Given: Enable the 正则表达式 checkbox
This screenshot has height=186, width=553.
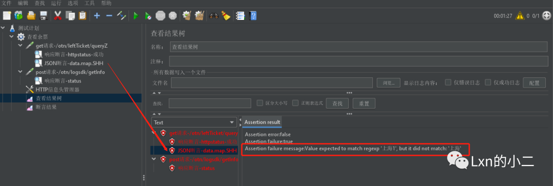Looking at the screenshot, I should tap(295, 103).
